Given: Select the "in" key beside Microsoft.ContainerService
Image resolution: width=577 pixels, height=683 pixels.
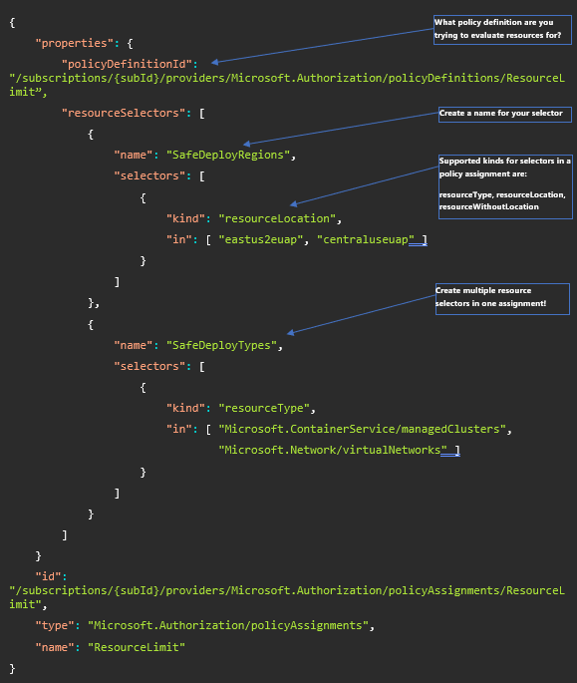Looking at the screenshot, I should (x=179, y=429).
